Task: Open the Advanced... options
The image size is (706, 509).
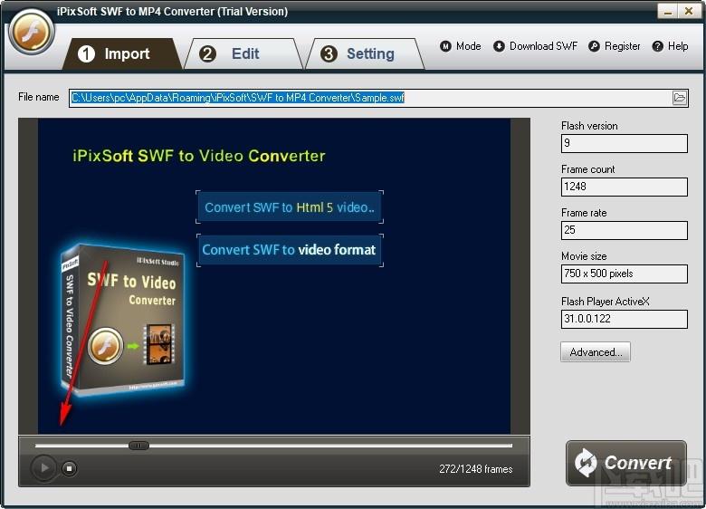Action: [x=596, y=351]
